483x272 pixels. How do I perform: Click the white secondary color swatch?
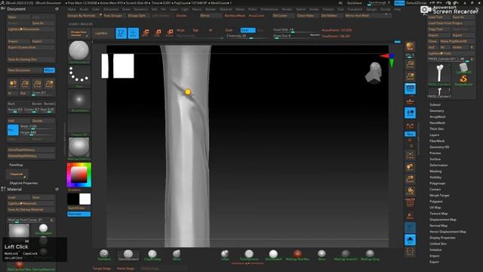tap(85, 199)
